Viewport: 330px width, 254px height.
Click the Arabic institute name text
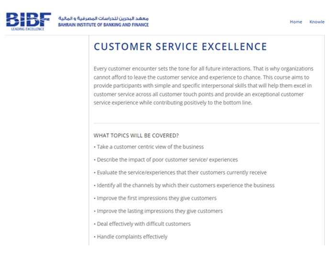(x=103, y=18)
